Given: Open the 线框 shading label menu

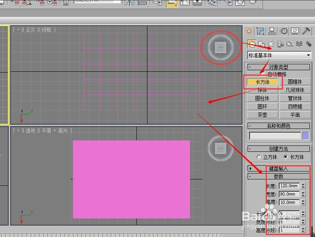Looking at the screenshot, I should [x=46, y=30].
